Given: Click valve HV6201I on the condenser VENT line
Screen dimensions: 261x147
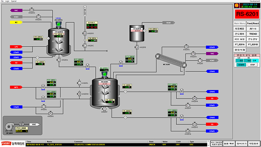Looking at the screenshot, I should click(200, 61).
